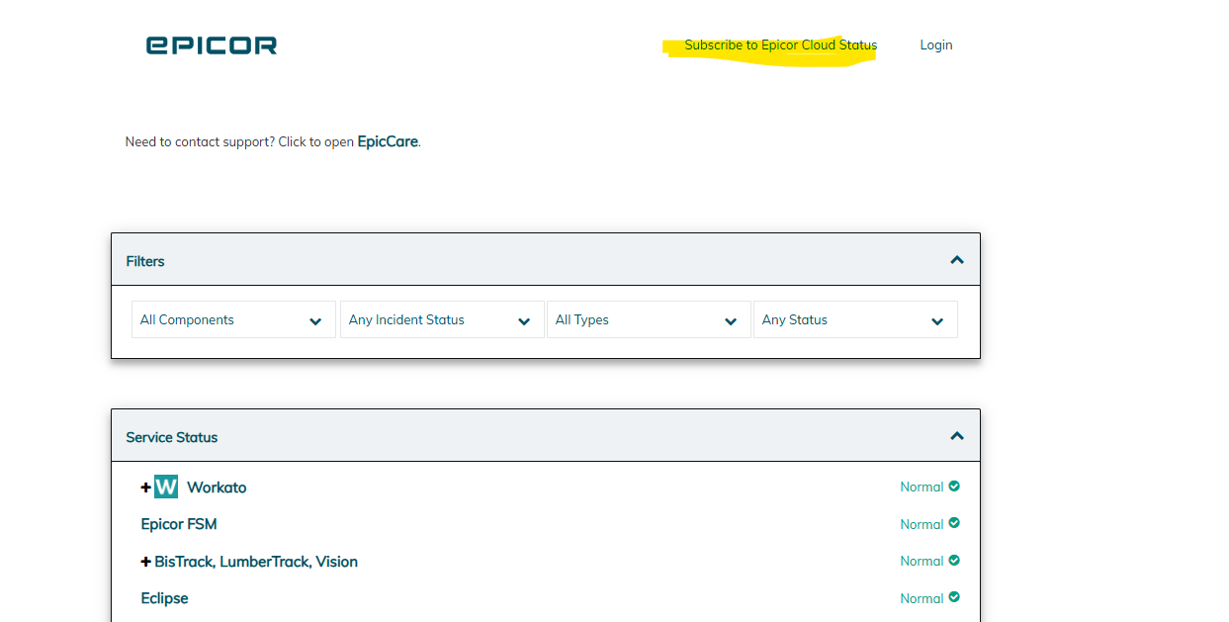Viewport: 1229px width, 622px height.
Task: Open the EpicCare support link
Action: 388,141
